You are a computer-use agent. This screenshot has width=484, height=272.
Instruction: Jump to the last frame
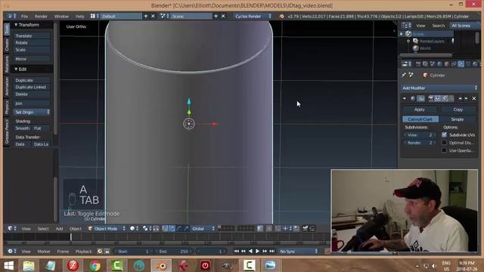pyautogui.click(x=271, y=252)
